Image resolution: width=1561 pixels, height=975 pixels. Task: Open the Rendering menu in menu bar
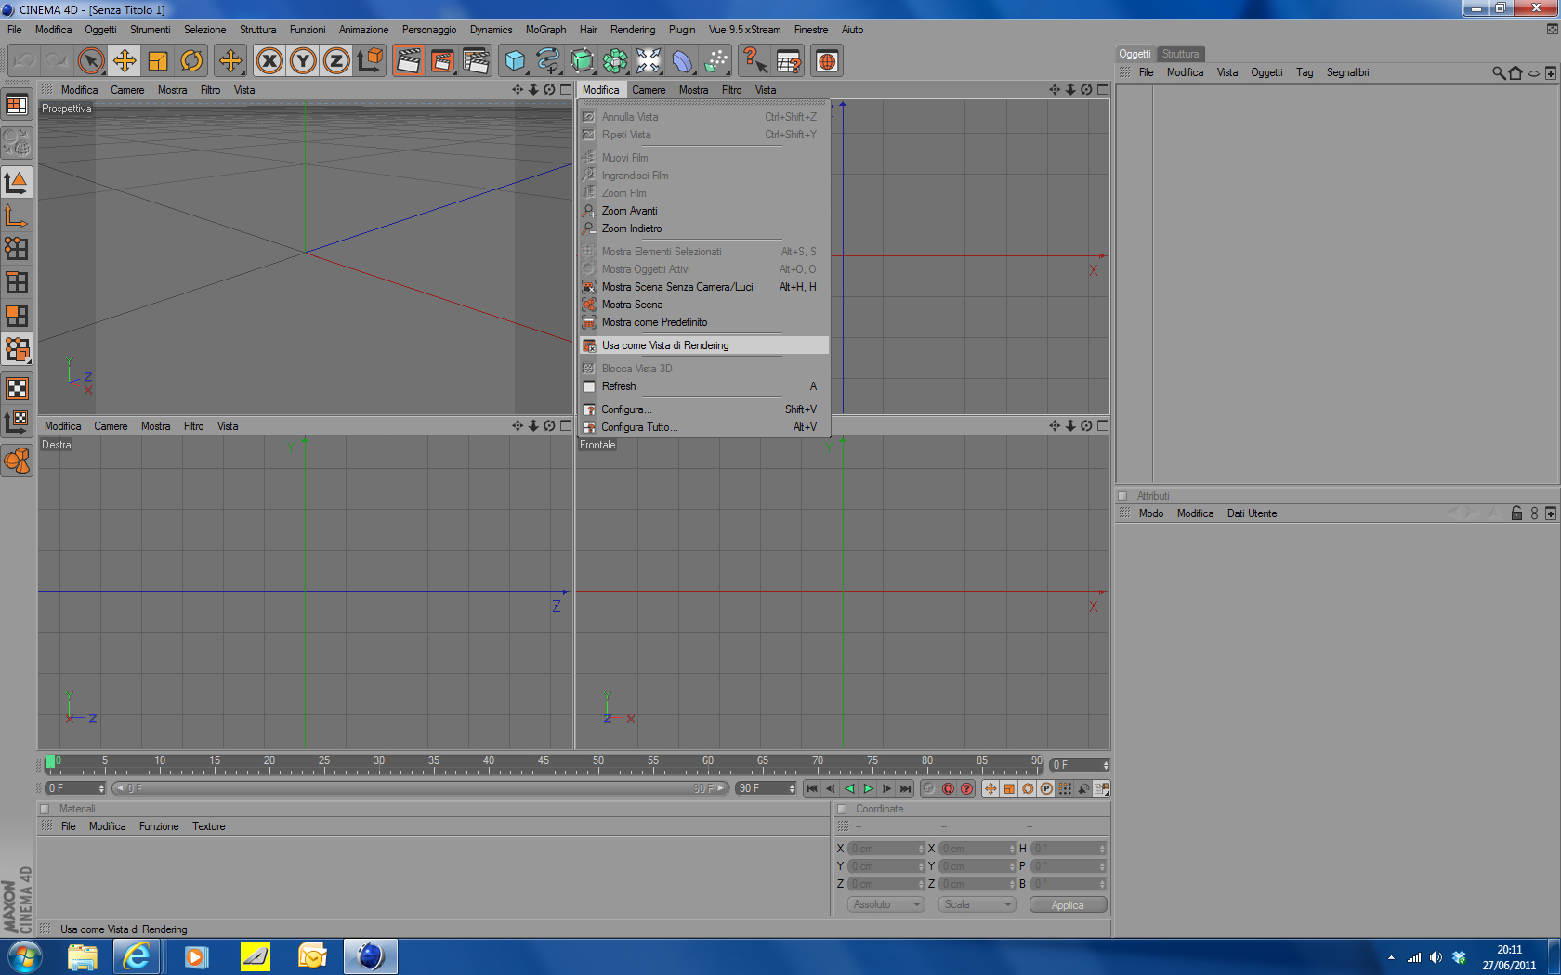pyautogui.click(x=633, y=30)
